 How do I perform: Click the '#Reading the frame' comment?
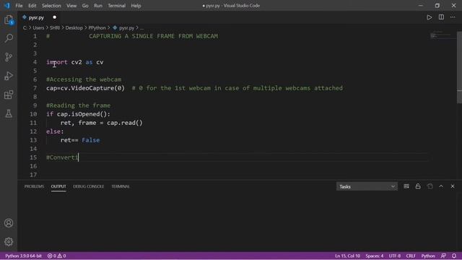[x=79, y=105]
